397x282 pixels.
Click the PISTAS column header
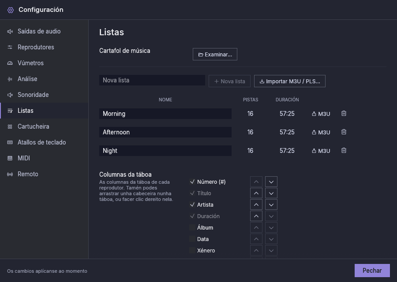pos(251,100)
